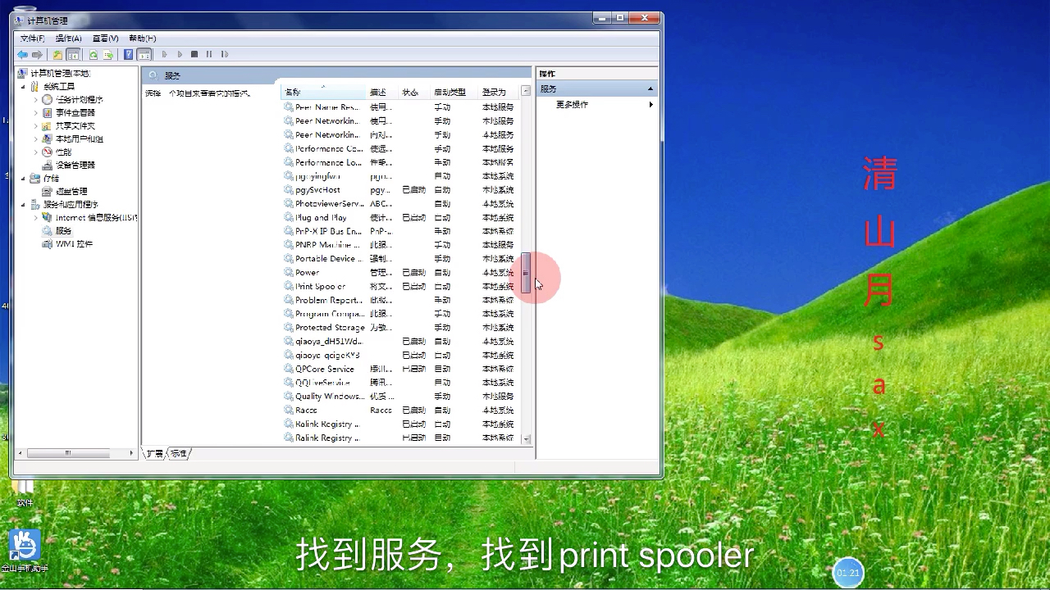Select 服务 in the console tree

coord(63,231)
